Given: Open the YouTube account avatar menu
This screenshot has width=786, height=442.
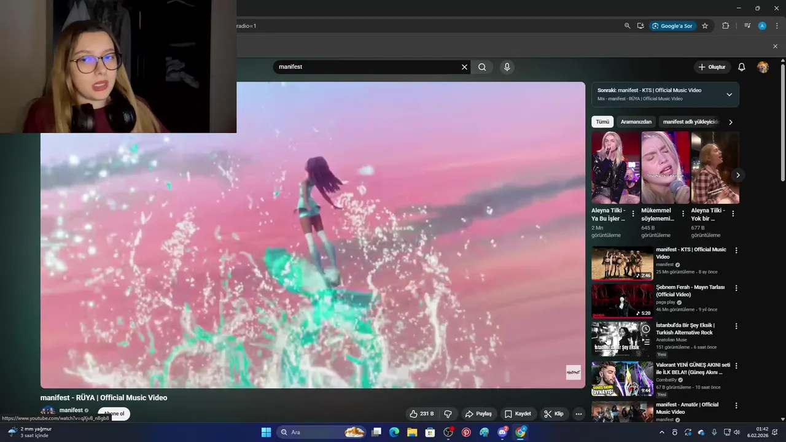Looking at the screenshot, I should point(763,67).
